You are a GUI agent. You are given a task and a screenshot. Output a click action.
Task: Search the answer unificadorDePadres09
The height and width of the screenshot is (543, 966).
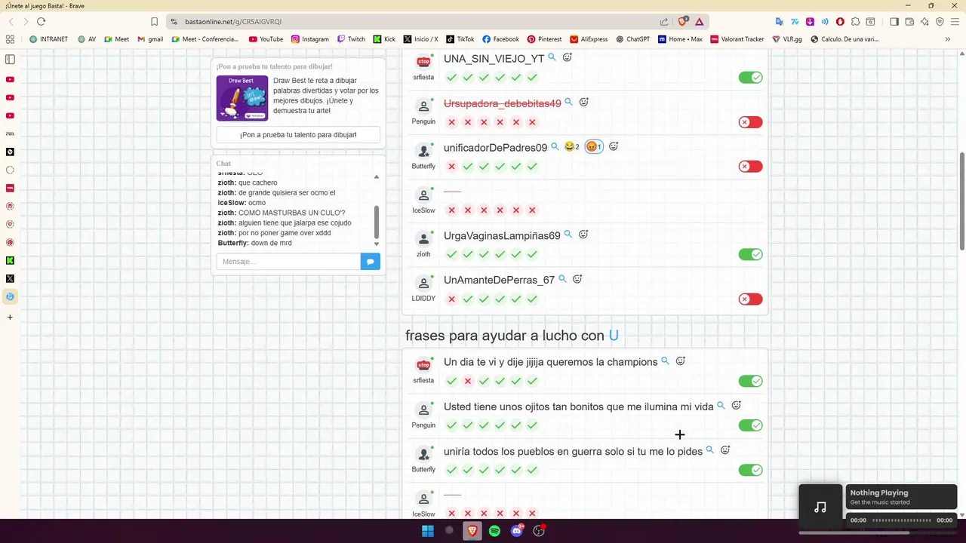[555, 146]
